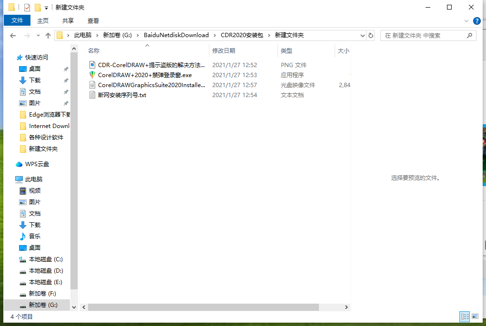Viewport: 486px width, 326px height.
Task: Open 各种设计软件 folder in sidebar
Action: pos(46,137)
